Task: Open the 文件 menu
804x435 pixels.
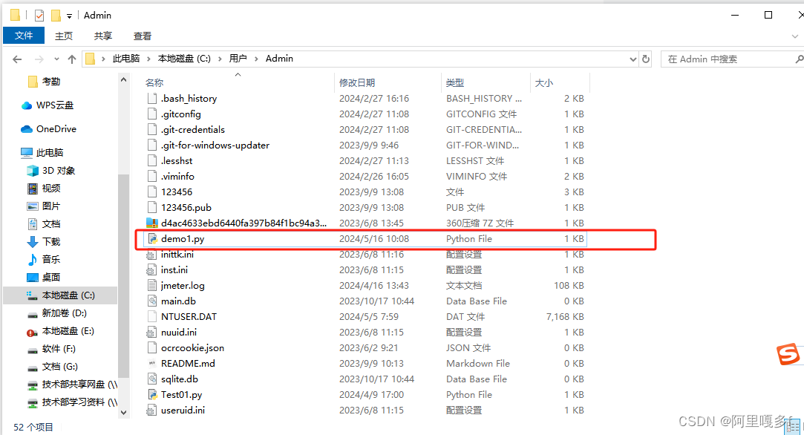Action: click(x=23, y=35)
